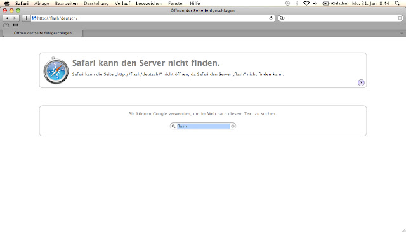Click the toolbar Google search field
The width and height of the screenshot is (406, 232).
click(x=341, y=18)
